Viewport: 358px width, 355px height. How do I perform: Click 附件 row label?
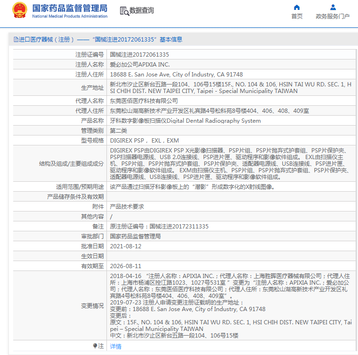point(98,207)
